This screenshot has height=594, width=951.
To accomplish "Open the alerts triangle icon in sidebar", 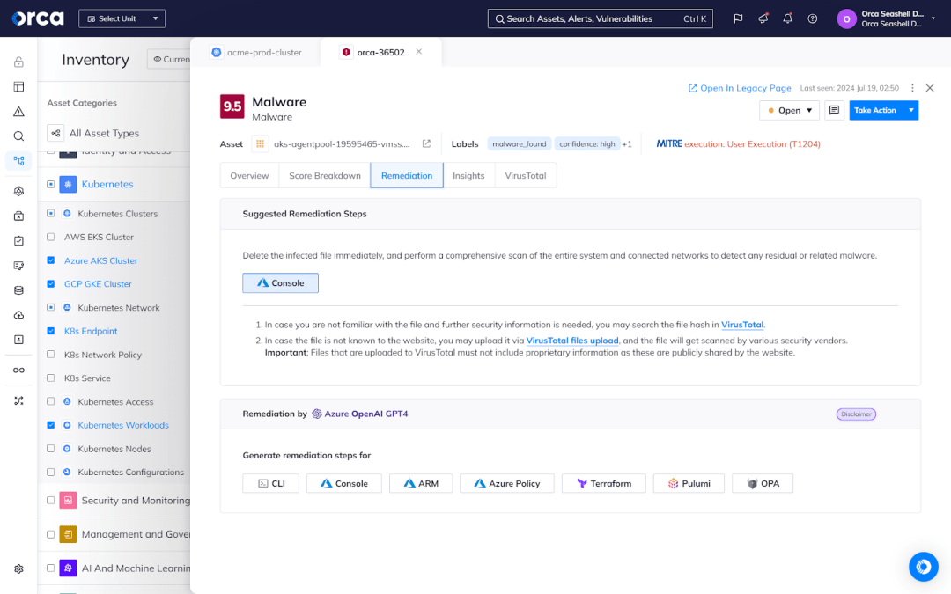I will click(18, 112).
